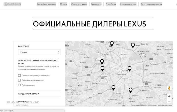Enable 'Доступны консультации по покупке' checkbox
The image size is (177, 112).
click(19, 76)
